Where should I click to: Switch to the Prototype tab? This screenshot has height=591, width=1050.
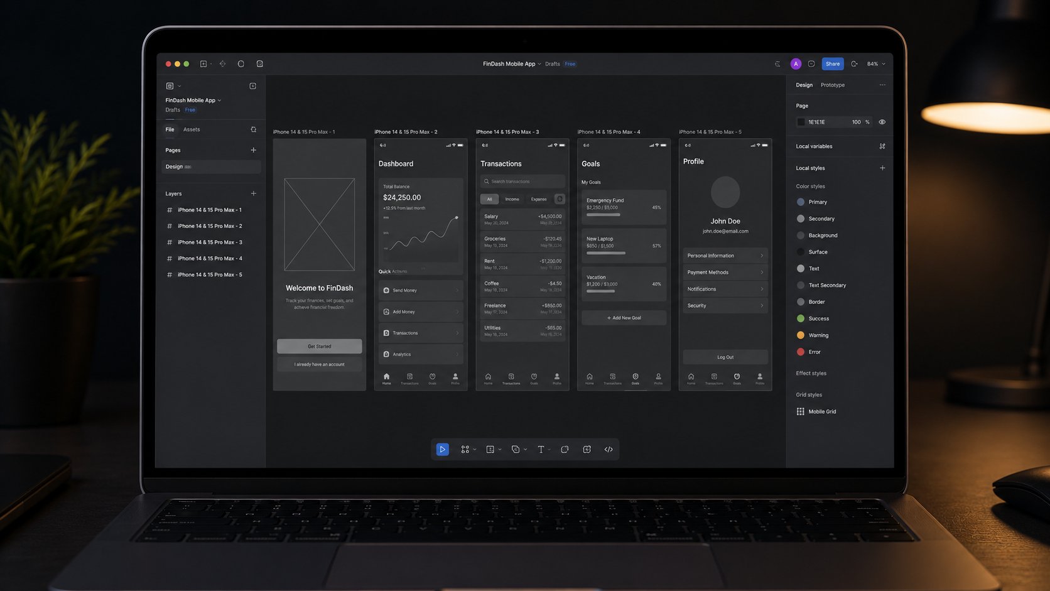[x=833, y=85]
